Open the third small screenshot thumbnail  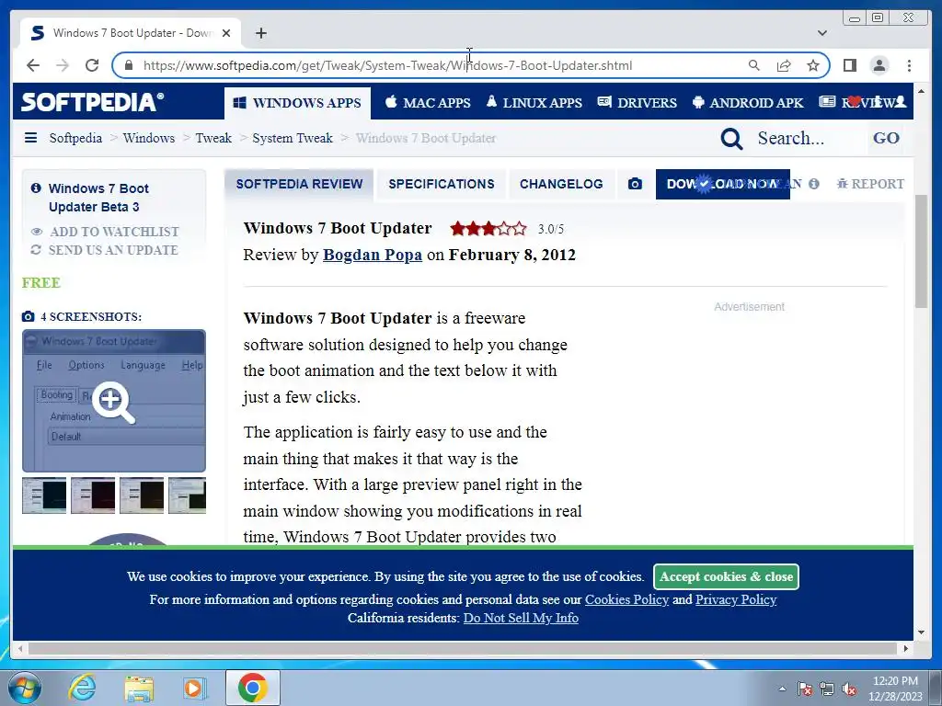click(x=142, y=495)
